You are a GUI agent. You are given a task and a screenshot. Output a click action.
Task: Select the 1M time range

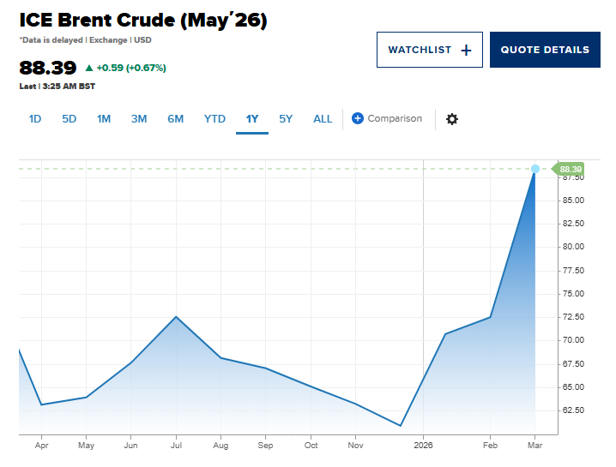[104, 119]
